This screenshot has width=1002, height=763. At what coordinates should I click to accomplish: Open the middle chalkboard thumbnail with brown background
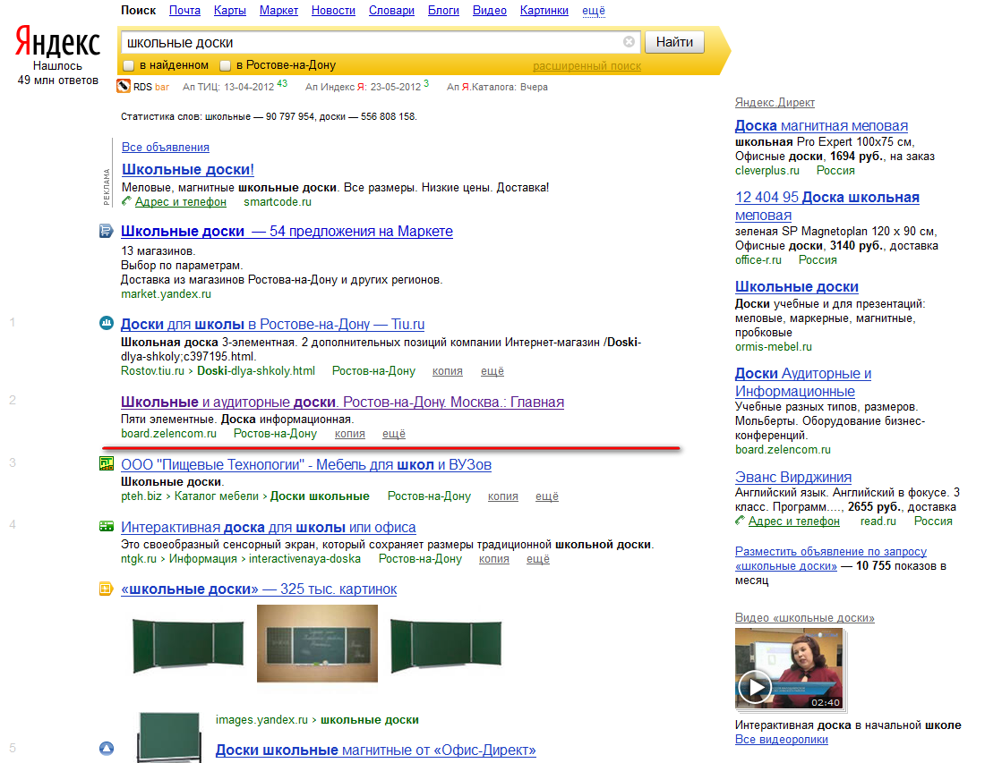[x=317, y=643]
